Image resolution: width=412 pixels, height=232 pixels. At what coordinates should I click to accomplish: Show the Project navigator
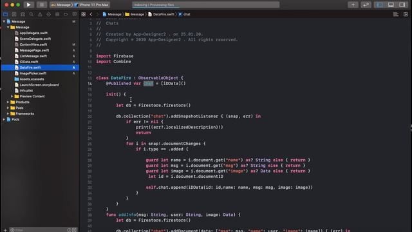point(6,14)
